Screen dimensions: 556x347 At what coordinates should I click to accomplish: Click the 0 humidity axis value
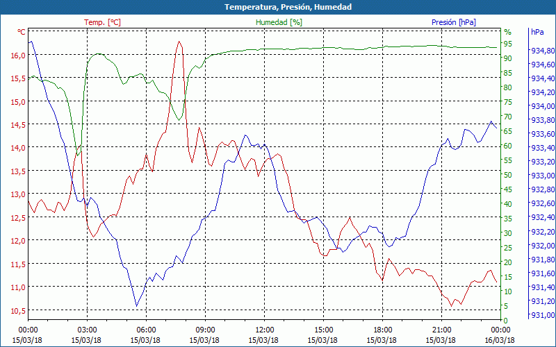[x=506, y=321]
